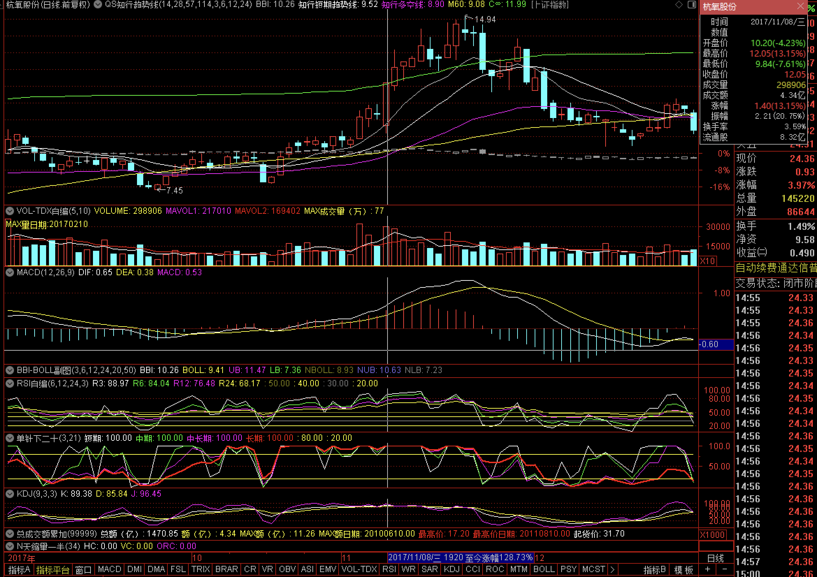Click the circle icon beside 单针下二十
The image size is (817, 577).
click(9, 438)
